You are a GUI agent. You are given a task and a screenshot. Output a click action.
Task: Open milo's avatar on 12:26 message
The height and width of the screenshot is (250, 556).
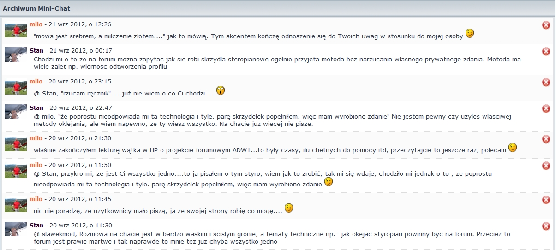click(x=16, y=30)
